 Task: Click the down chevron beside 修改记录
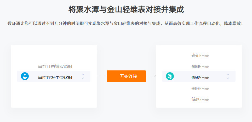(x=228, y=78)
